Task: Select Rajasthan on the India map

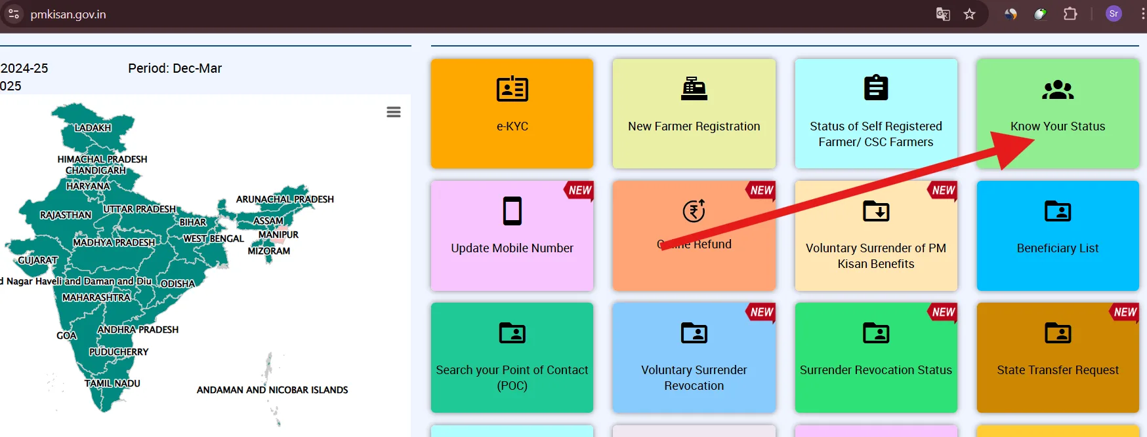Action: click(66, 215)
